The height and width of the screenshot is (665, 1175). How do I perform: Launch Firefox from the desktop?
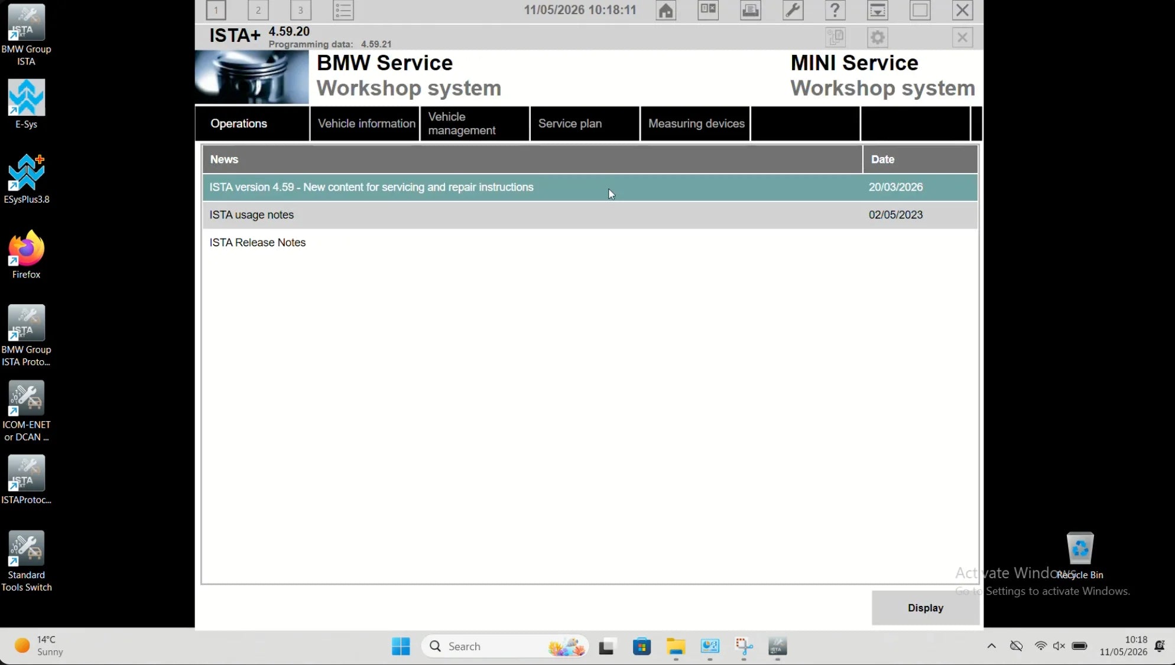(26, 255)
